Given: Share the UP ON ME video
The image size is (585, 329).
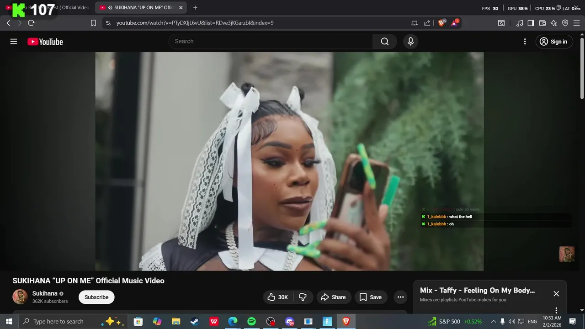Looking at the screenshot, I should (x=333, y=297).
